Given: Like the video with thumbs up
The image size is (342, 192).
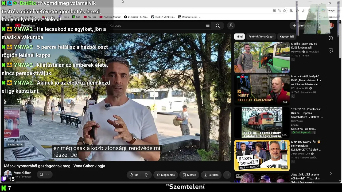Looking at the screenshot, I should coord(134,175).
